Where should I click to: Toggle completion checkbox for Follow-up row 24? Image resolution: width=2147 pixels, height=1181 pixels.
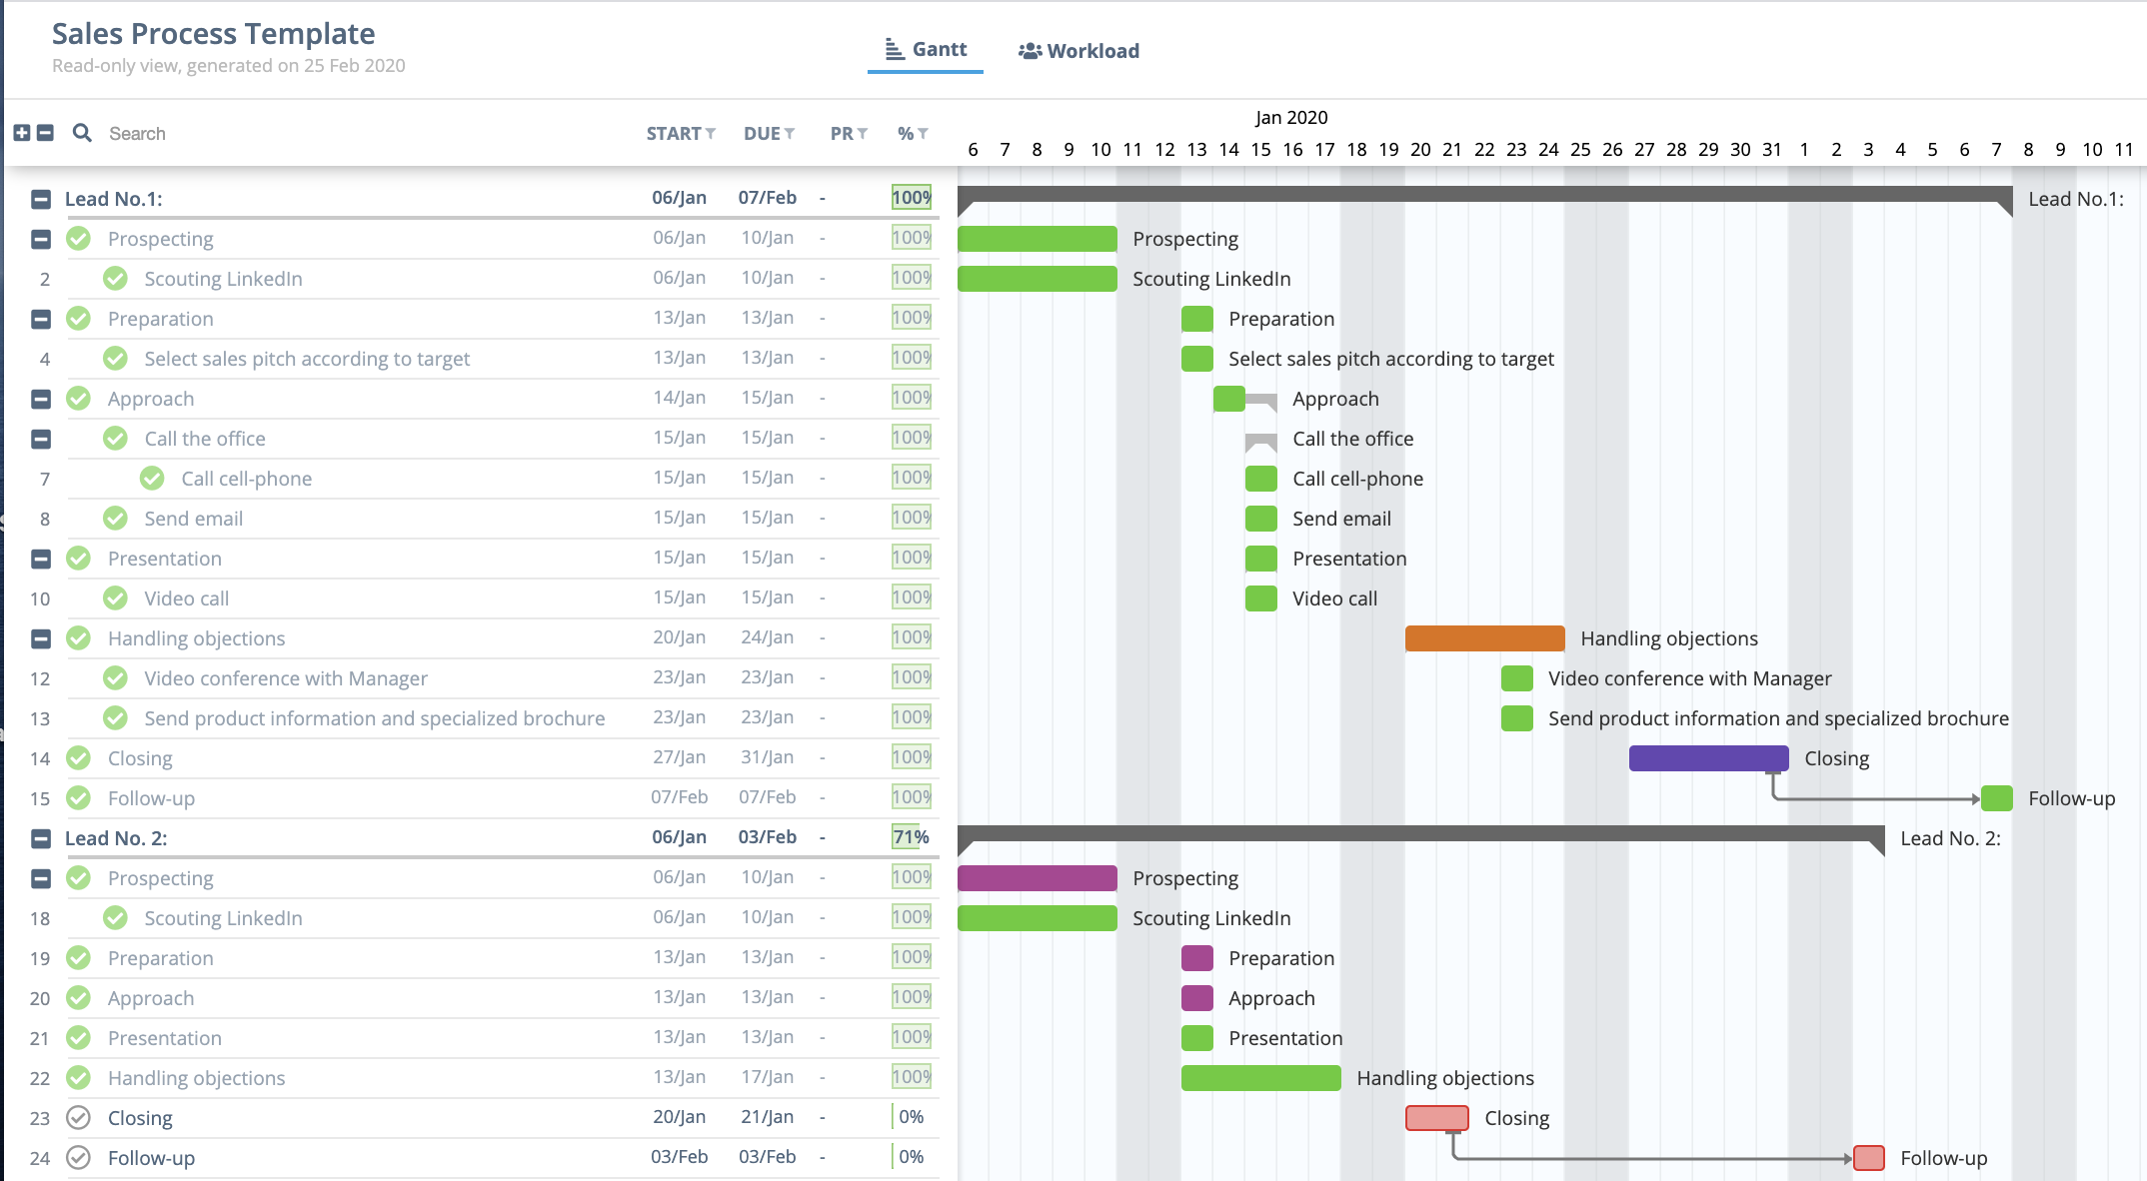point(77,1158)
